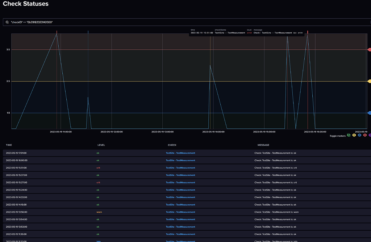The image size is (371, 242).
Task: Open TestSite check link in 17:01:00 row
Action: pos(180,153)
